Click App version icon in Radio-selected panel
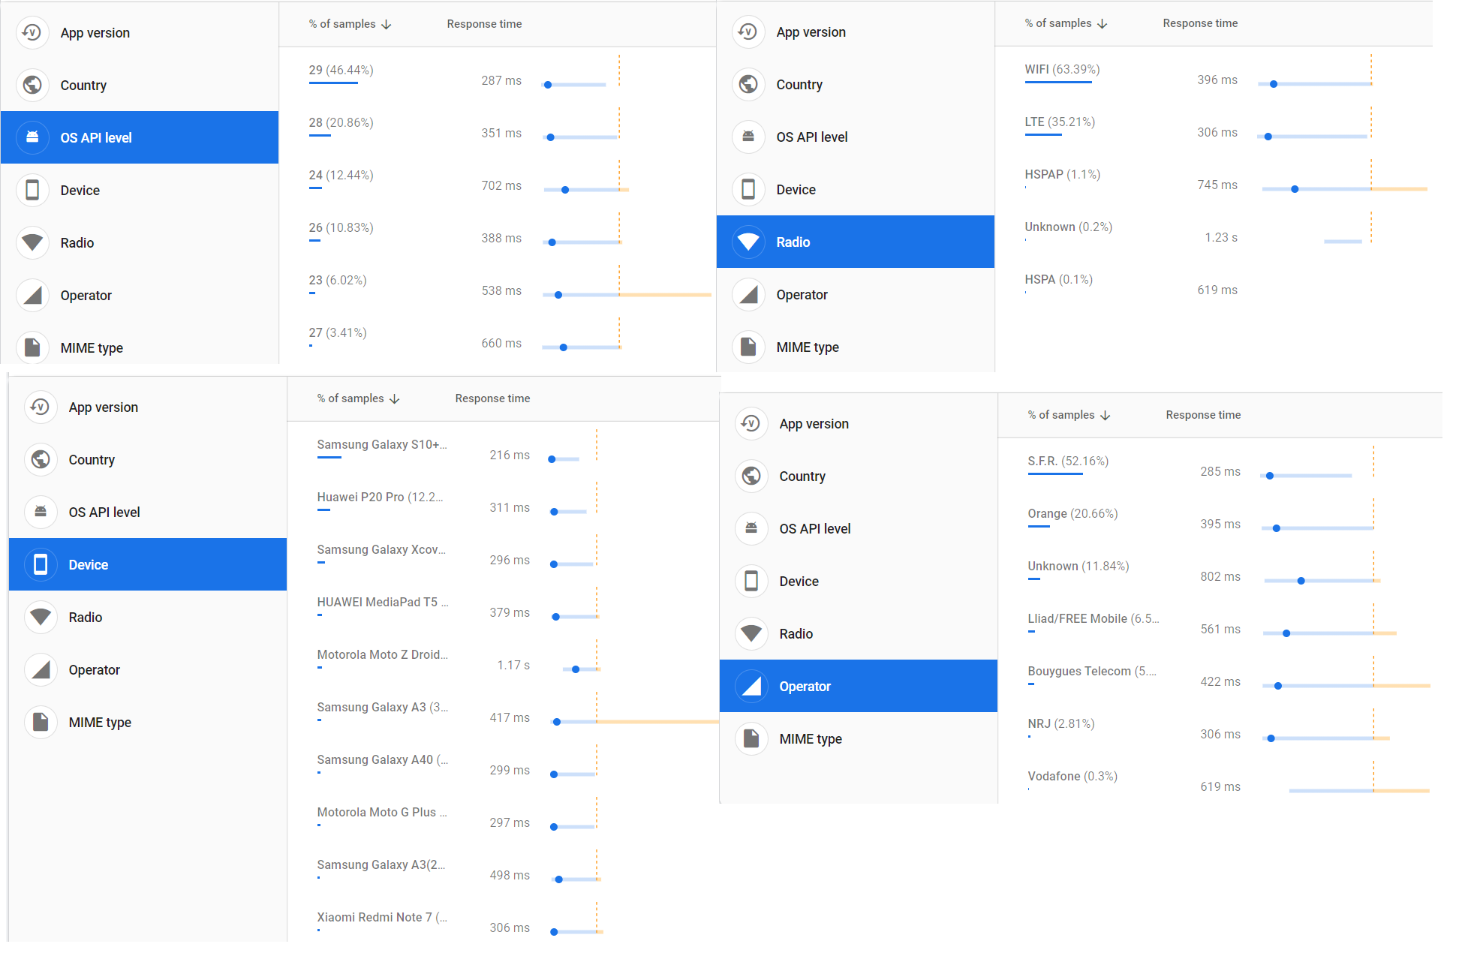 point(748,32)
